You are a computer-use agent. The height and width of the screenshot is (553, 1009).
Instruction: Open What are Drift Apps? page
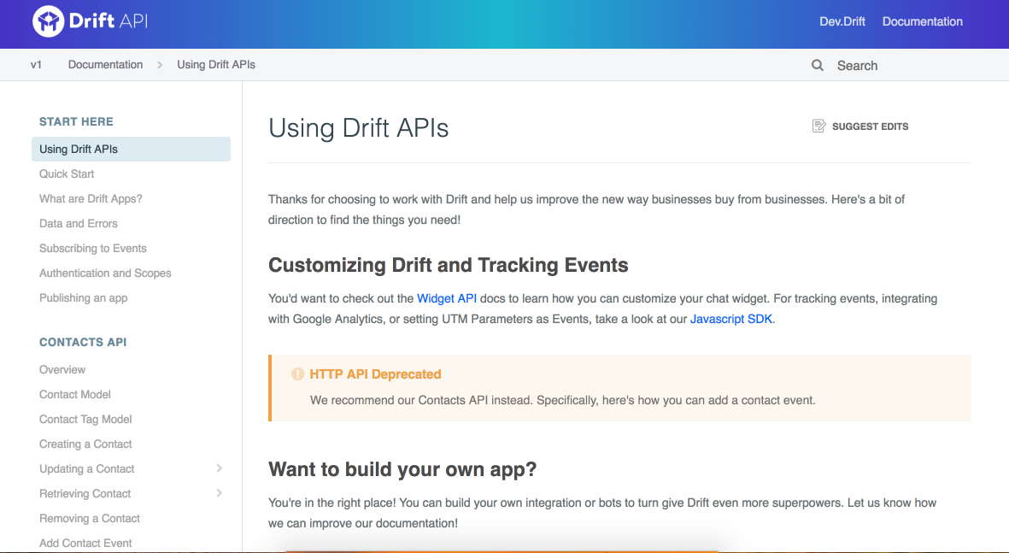coord(91,198)
